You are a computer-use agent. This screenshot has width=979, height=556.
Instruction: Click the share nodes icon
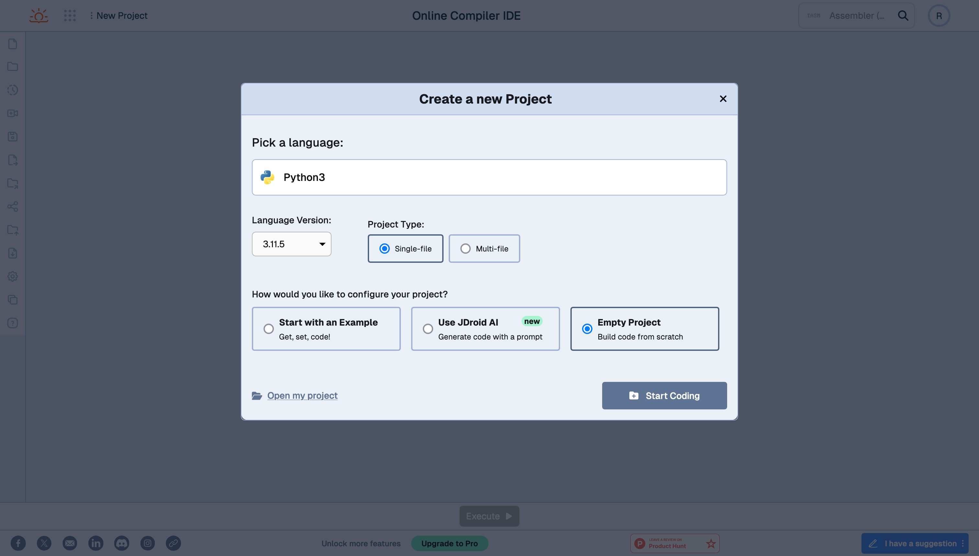pyautogui.click(x=13, y=206)
